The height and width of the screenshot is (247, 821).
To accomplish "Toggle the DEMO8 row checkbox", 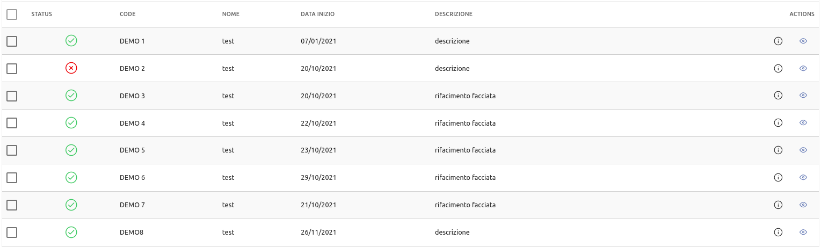I will point(12,233).
